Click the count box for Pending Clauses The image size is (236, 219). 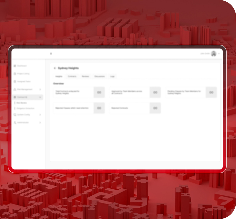pyautogui.click(x=211, y=92)
